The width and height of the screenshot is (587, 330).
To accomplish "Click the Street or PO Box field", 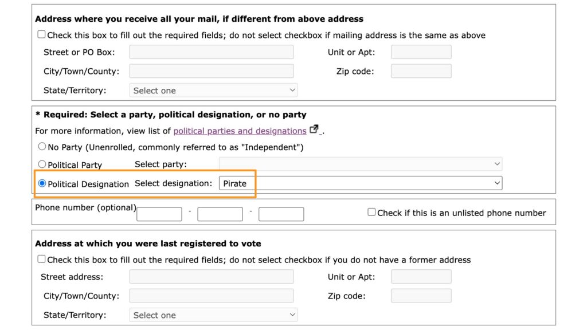I will (x=212, y=52).
